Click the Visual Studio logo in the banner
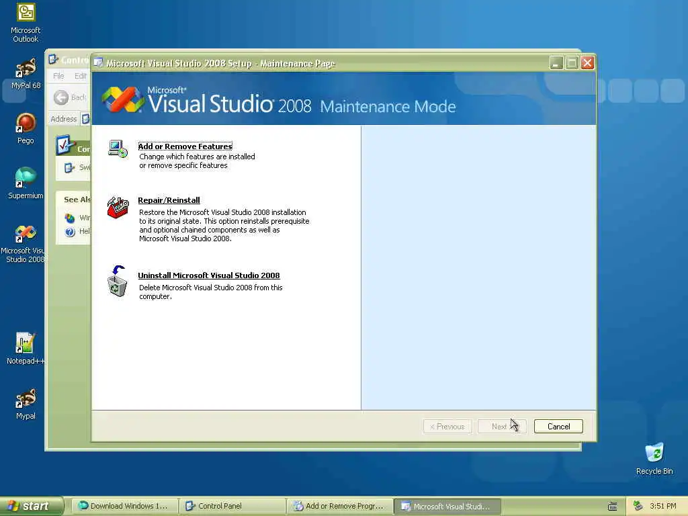Image resolution: width=688 pixels, height=516 pixels. tap(124, 99)
